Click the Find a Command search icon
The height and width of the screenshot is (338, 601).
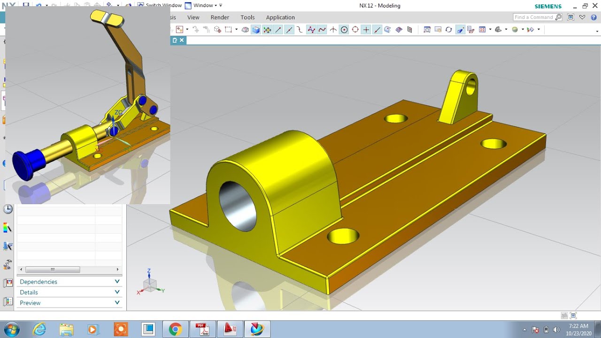[x=558, y=17]
